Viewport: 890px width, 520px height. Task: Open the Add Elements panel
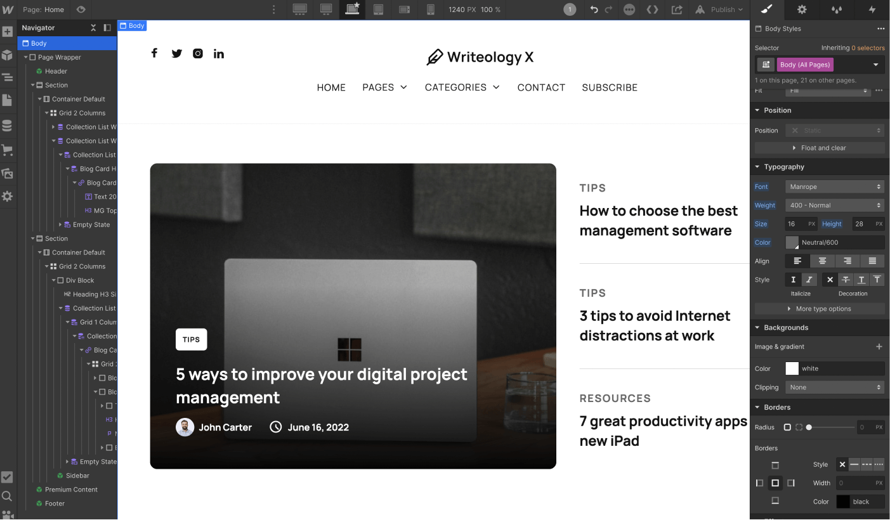tap(9, 31)
